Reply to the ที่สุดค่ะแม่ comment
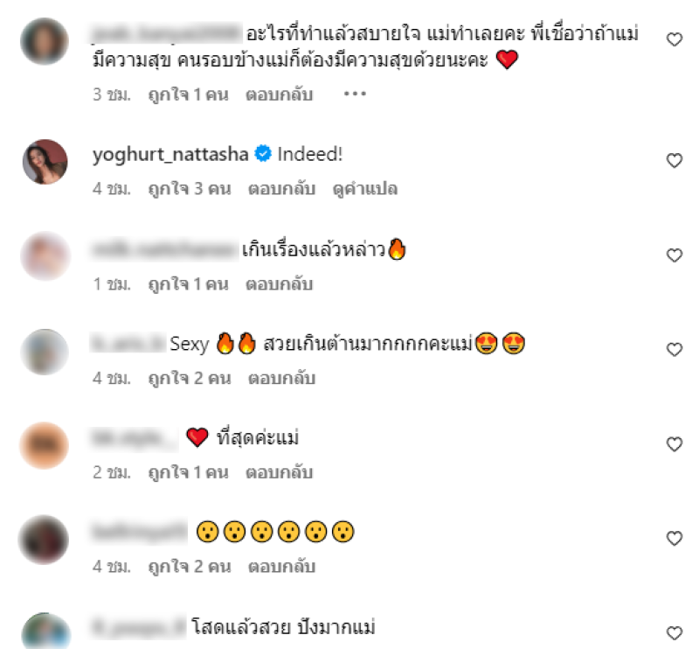The image size is (699, 649). (280, 472)
